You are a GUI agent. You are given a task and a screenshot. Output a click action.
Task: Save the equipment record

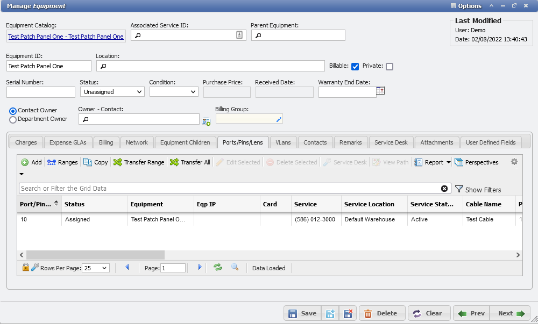[x=302, y=313]
